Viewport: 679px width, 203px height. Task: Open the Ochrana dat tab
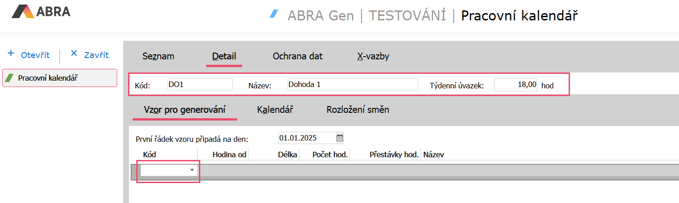(x=297, y=56)
